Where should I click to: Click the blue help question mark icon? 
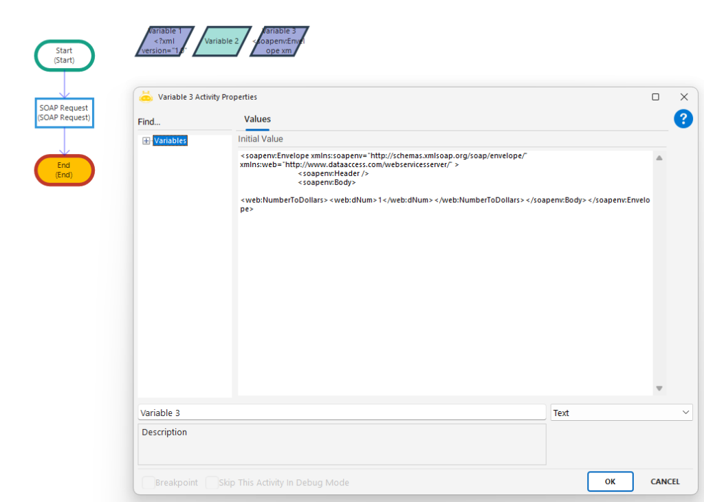point(683,119)
